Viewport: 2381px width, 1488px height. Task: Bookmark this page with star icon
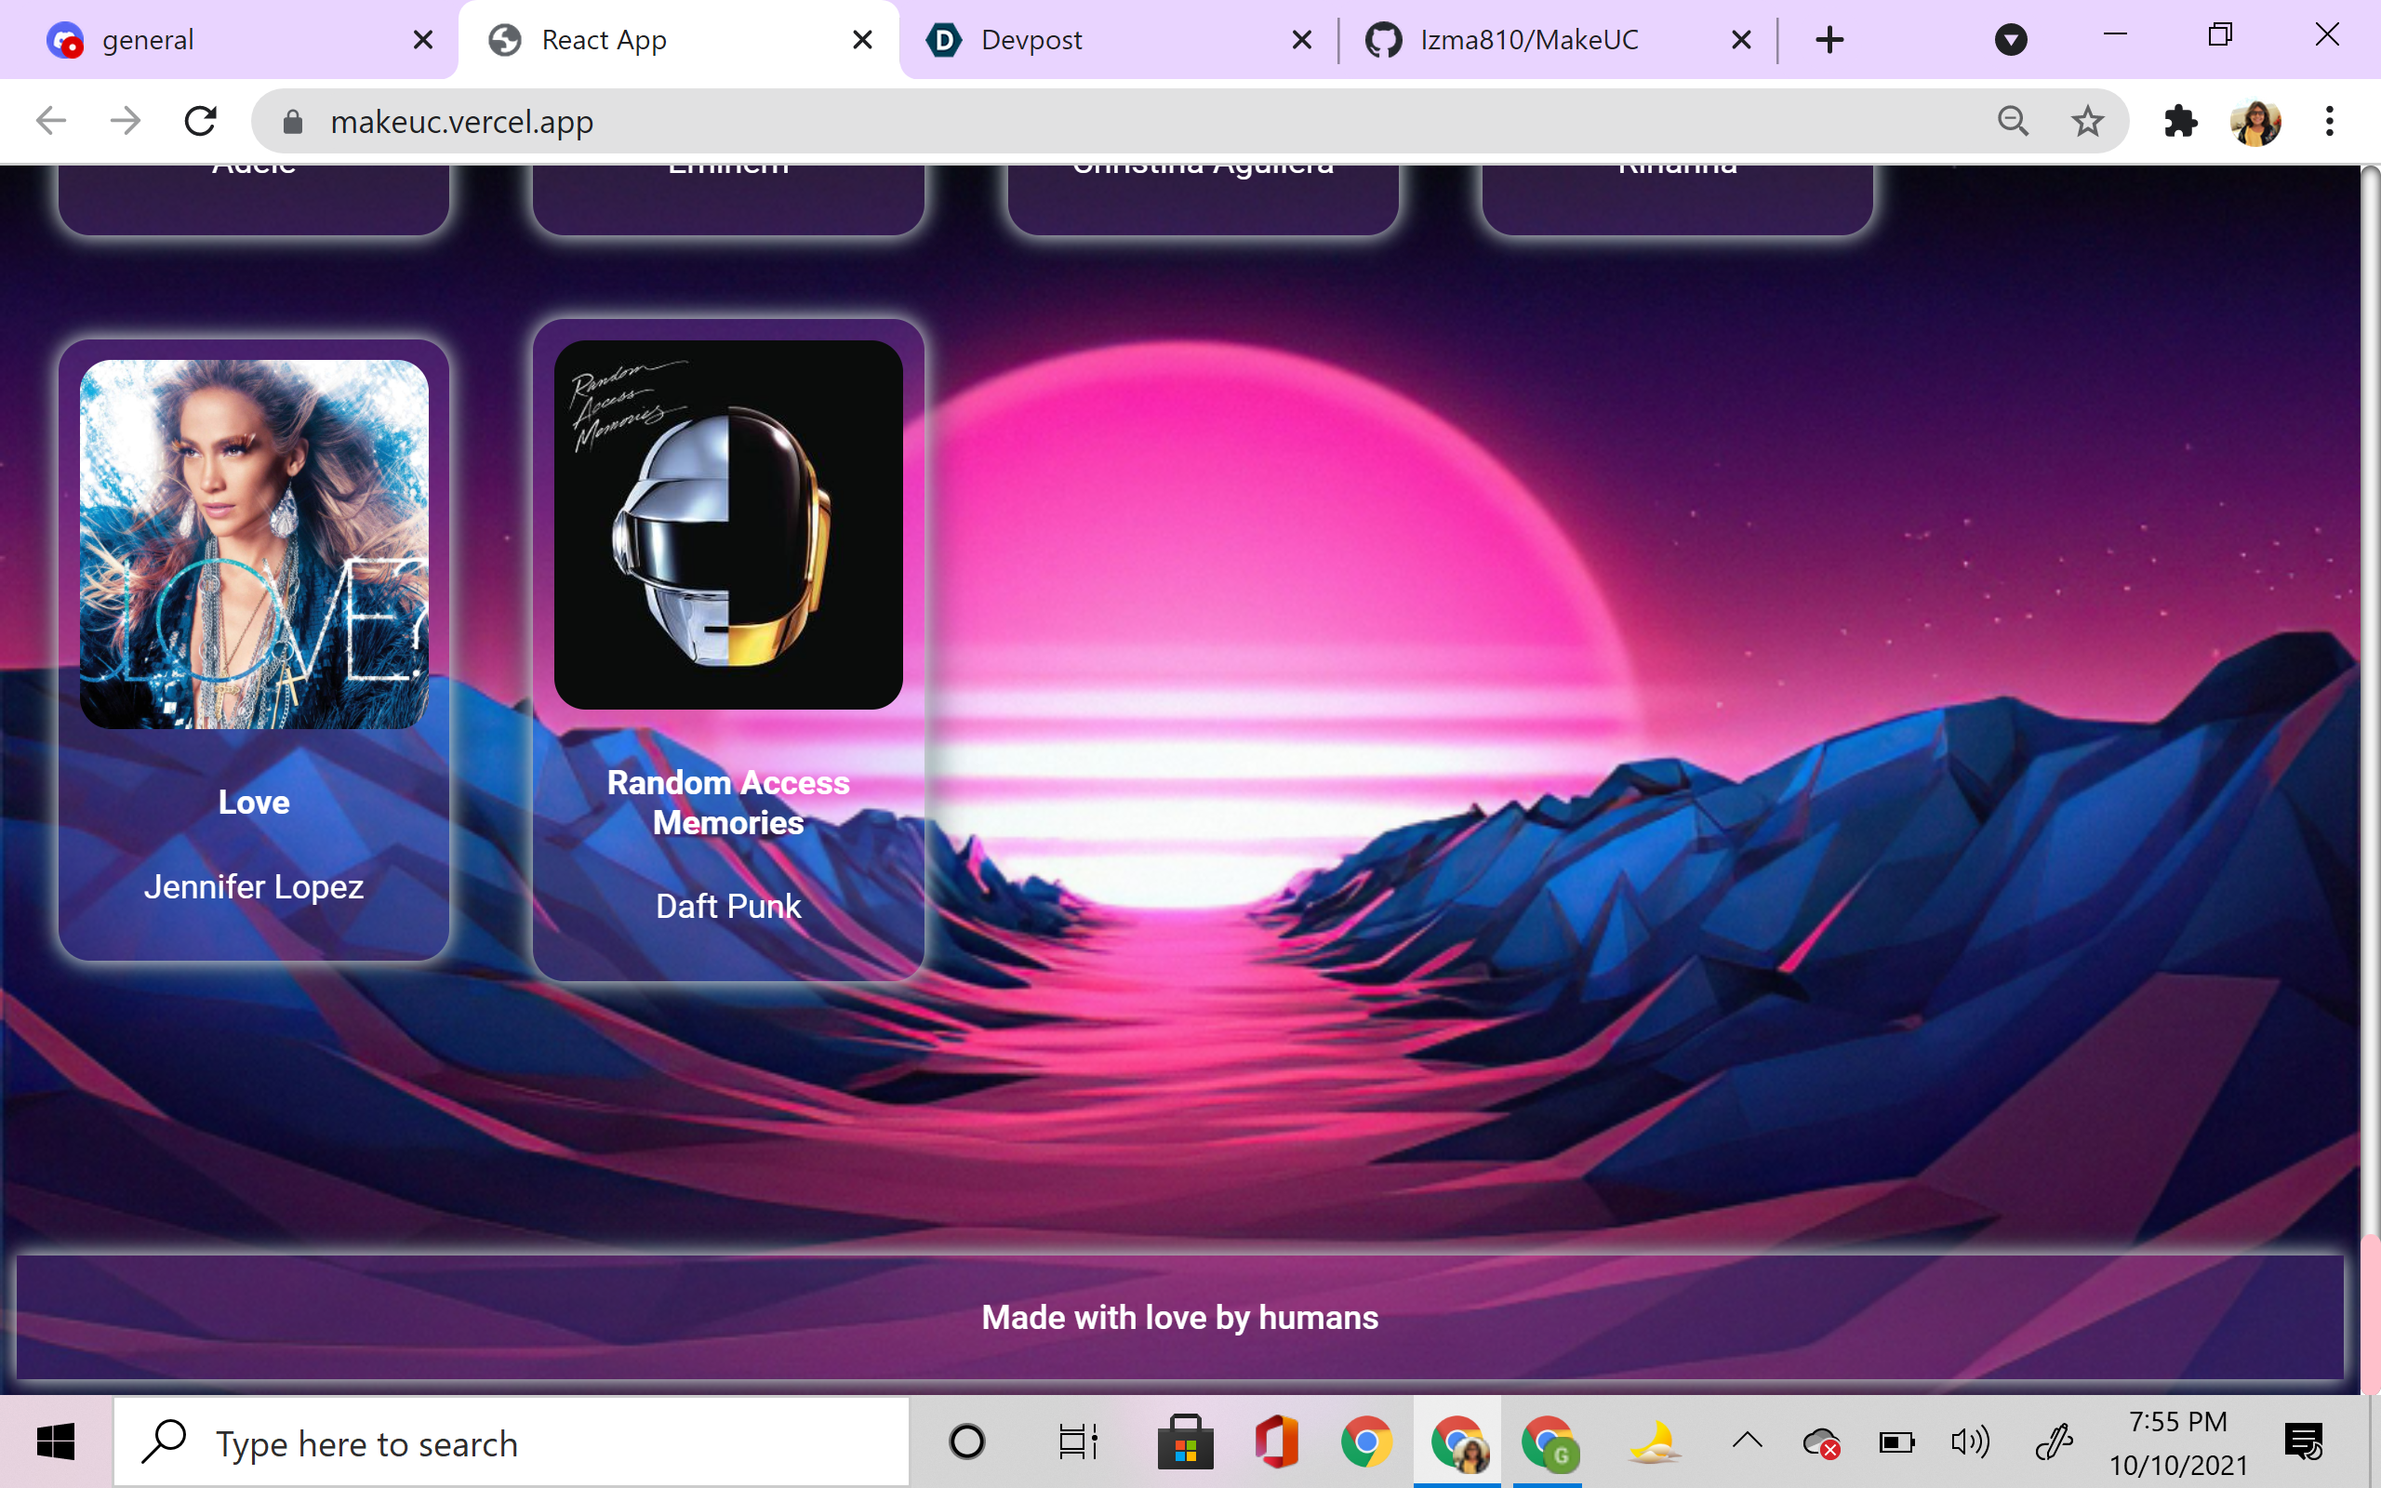click(x=2087, y=121)
